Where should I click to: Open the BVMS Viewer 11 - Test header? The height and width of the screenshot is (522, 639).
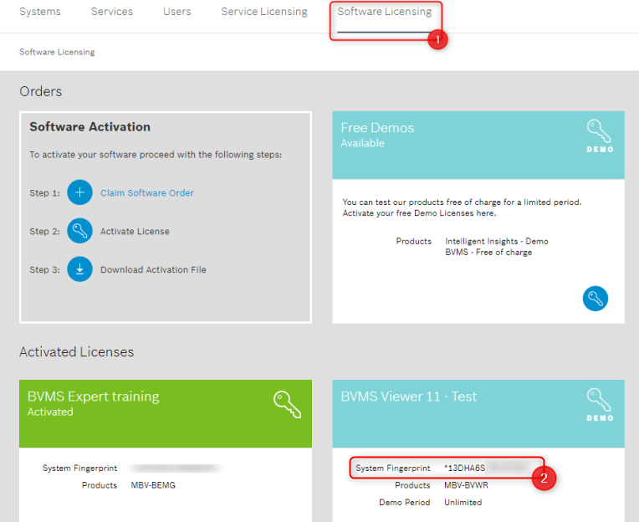408,397
